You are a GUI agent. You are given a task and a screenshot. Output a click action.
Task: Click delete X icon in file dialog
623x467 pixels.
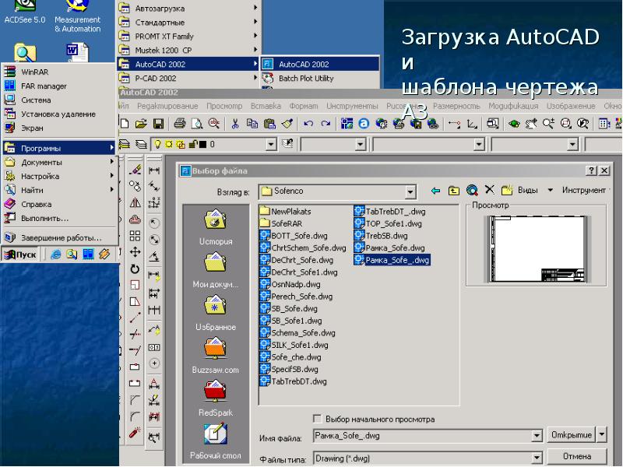tap(489, 189)
